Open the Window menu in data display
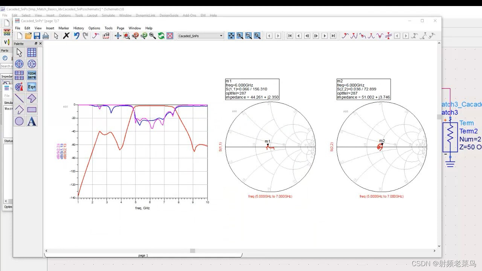482x271 pixels. (x=135, y=28)
